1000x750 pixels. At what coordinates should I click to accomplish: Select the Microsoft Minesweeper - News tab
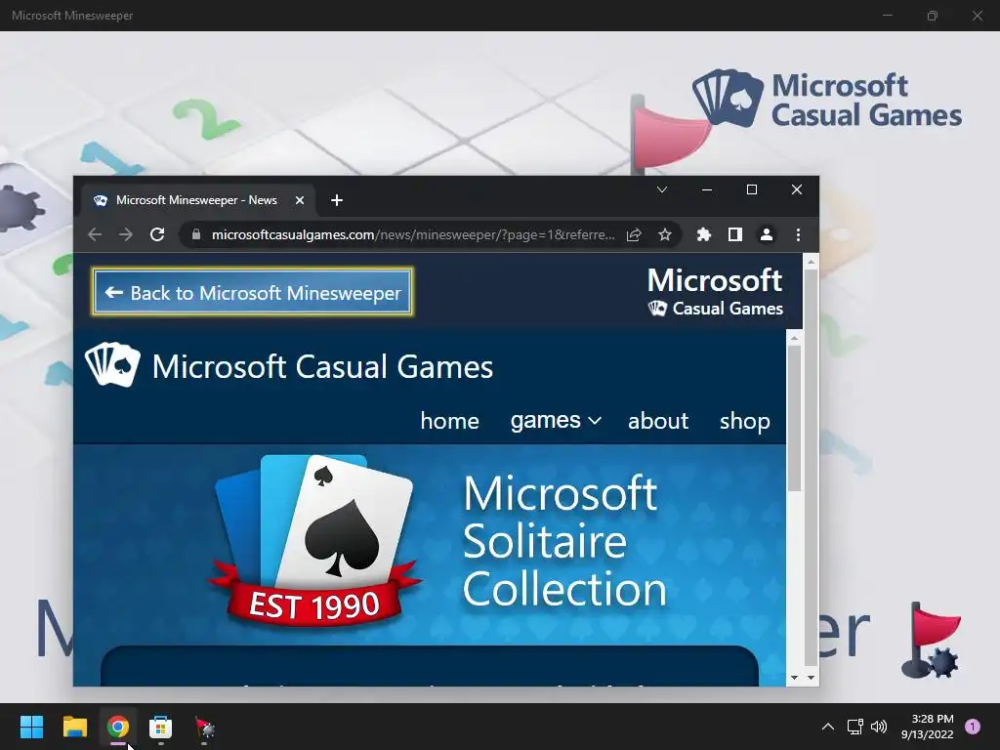point(197,200)
